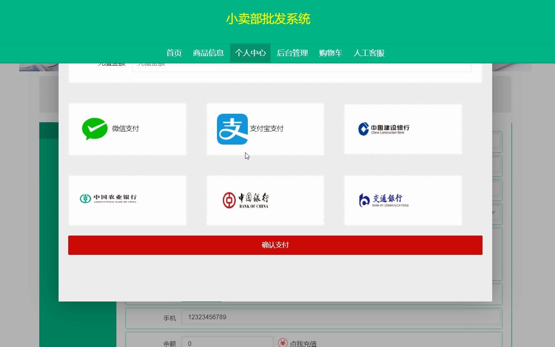Open the 个人中心 menu item

[x=251, y=53]
